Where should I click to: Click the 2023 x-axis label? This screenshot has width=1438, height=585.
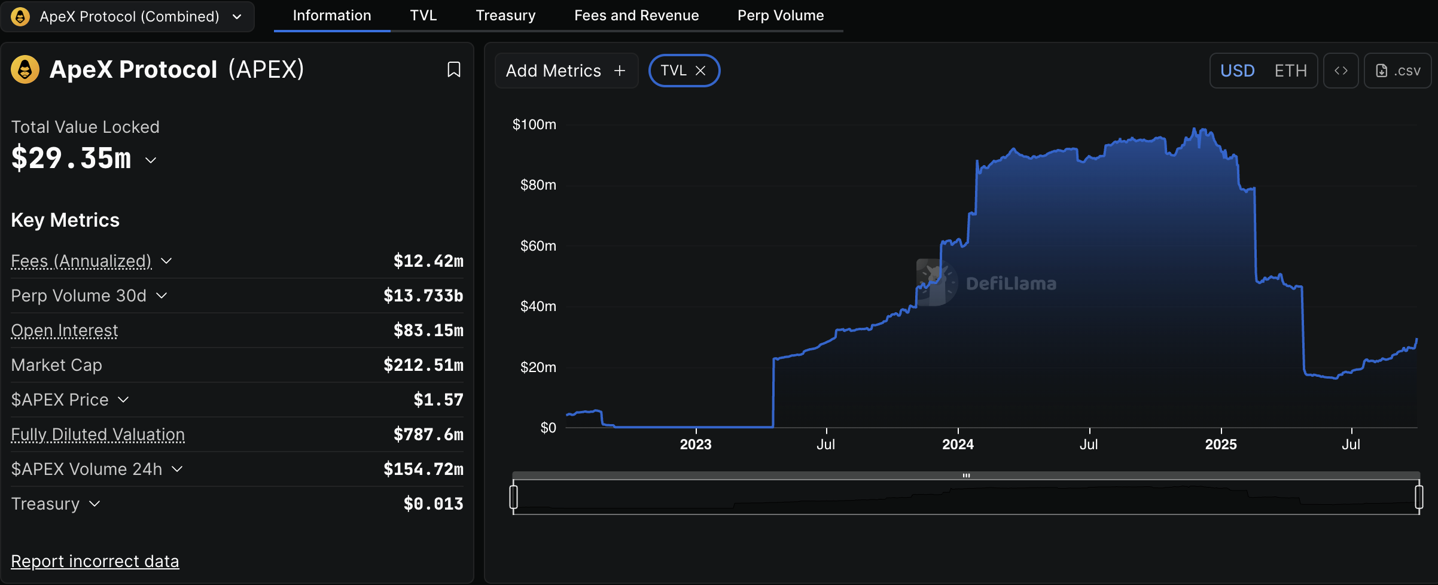[x=696, y=444]
